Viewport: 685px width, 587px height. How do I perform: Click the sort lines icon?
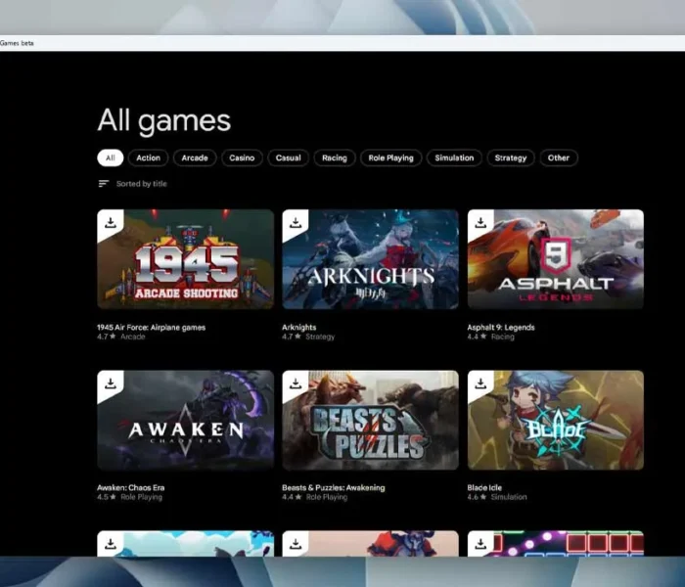(x=104, y=184)
